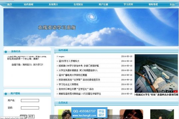Click the 毕业设计 badge in the QQ overlay
179x119 pixels.
[101, 113]
